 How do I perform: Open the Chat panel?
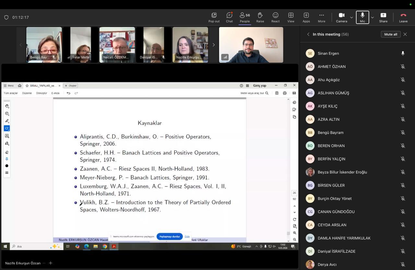(x=229, y=18)
